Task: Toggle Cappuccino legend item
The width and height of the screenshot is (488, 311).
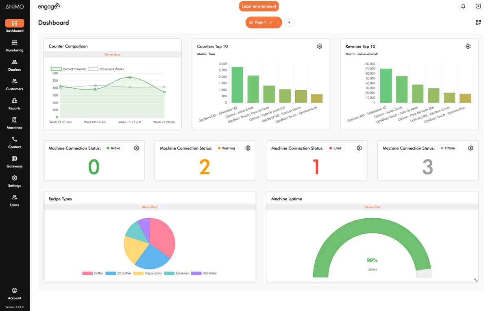Action: point(147,273)
